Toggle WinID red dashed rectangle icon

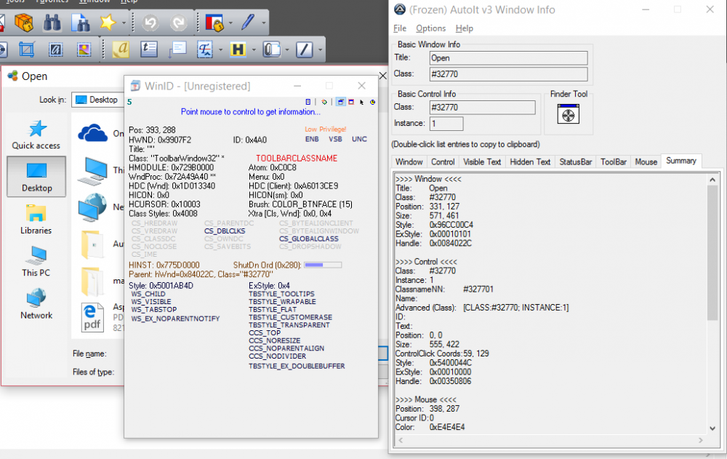351,102
